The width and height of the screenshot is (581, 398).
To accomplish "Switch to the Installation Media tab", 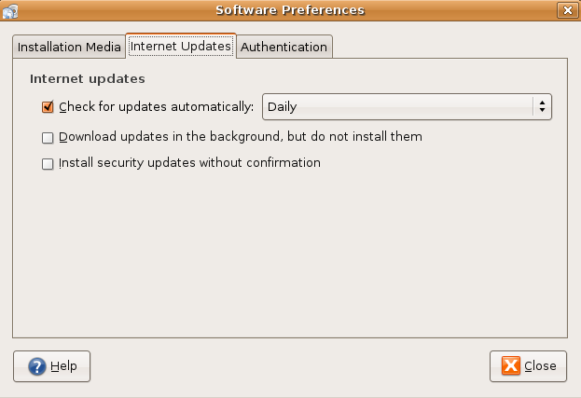I will [x=69, y=47].
